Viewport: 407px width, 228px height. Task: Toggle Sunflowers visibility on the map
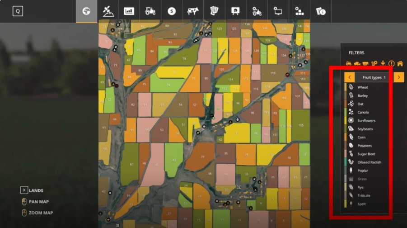tap(366, 121)
